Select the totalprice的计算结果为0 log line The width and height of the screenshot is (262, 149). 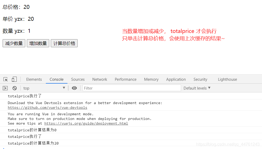[32, 130]
